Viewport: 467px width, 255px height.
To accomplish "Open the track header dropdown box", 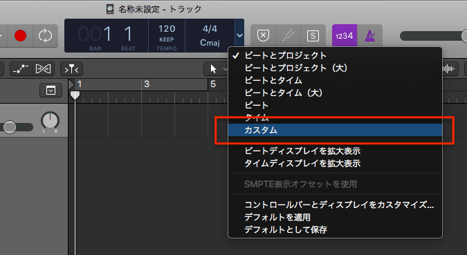I will (51, 90).
